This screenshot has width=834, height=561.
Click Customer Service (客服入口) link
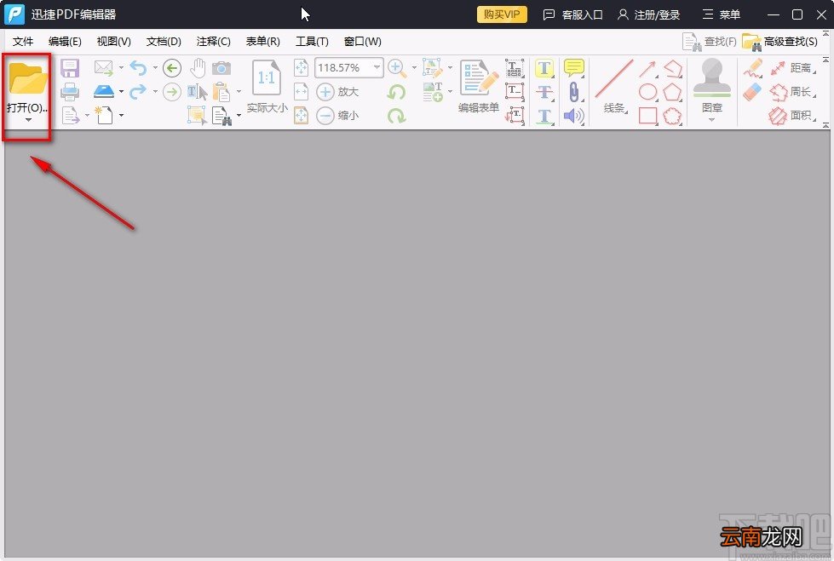pyautogui.click(x=572, y=14)
